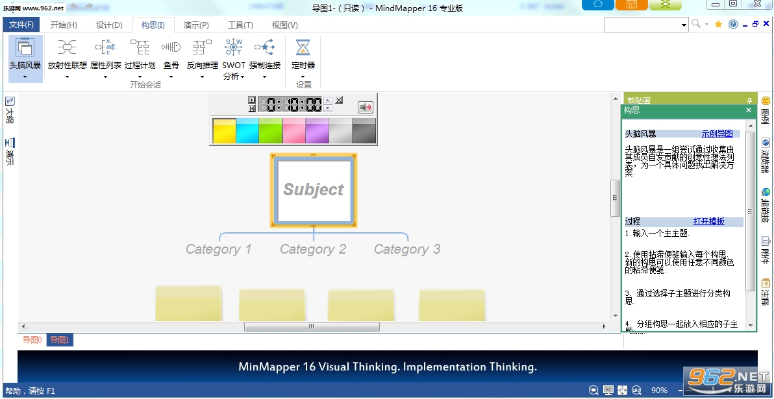Viewport: 774px width, 399px height.
Task: Click the yellow star favorites icon
Action: point(719,24)
